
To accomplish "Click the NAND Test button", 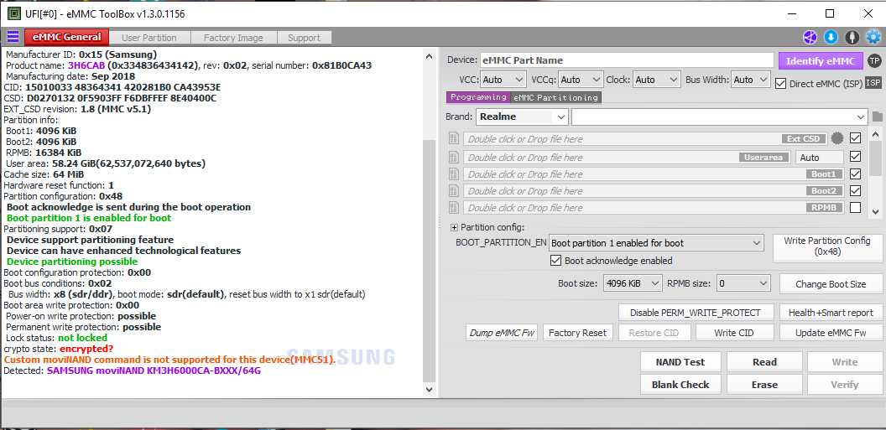I will (680, 362).
